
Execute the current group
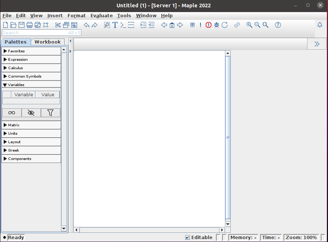click(200, 25)
